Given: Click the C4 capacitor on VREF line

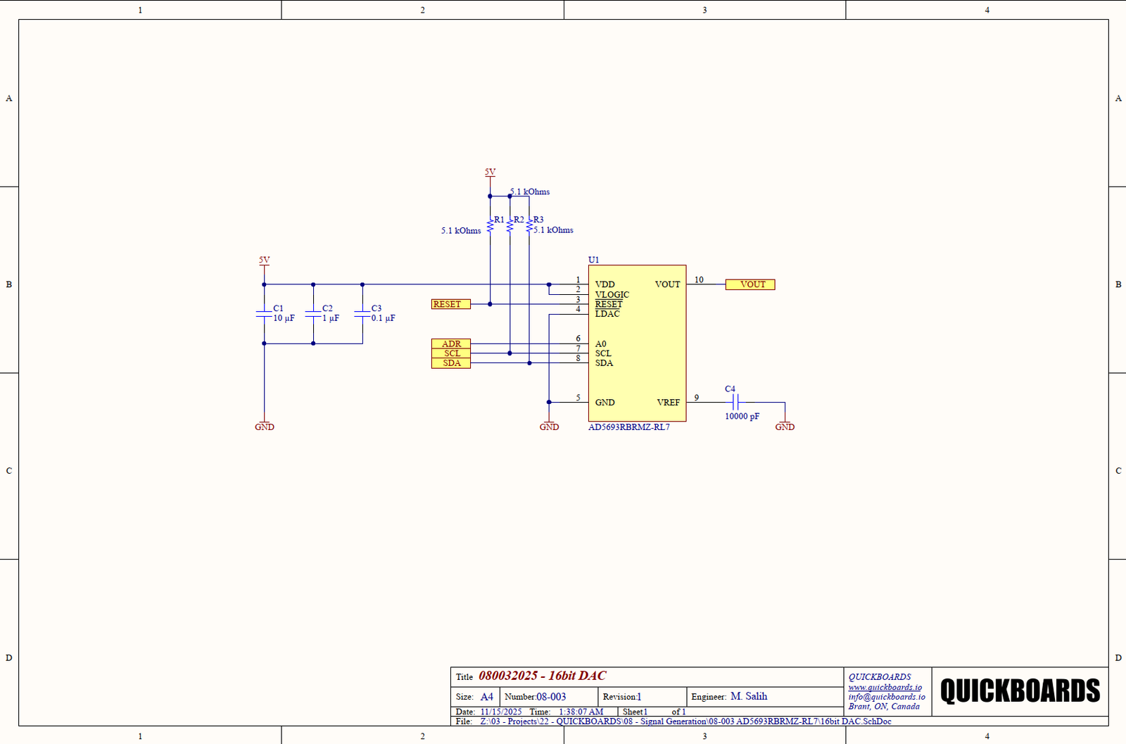Looking at the screenshot, I should tap(735, 403).
